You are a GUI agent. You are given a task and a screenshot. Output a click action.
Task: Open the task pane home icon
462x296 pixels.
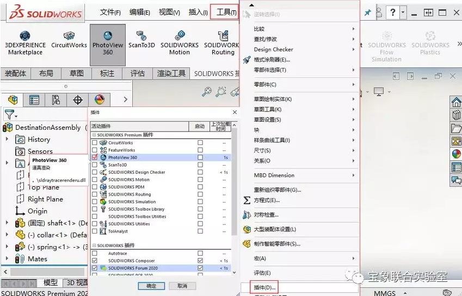click(x=456, y=102)
